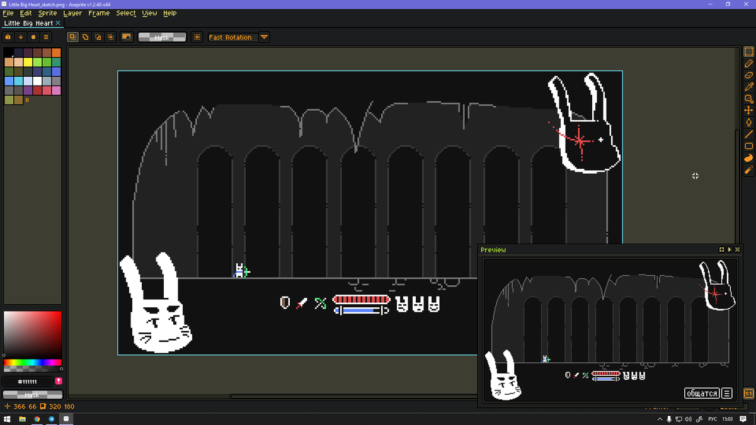Open the File menu

tap(8, 13)
